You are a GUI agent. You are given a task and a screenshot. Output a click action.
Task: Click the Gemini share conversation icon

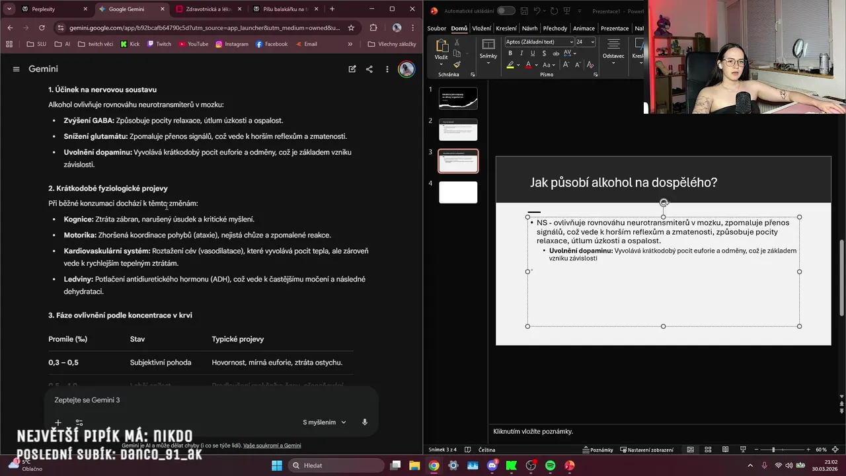[369, 69]
